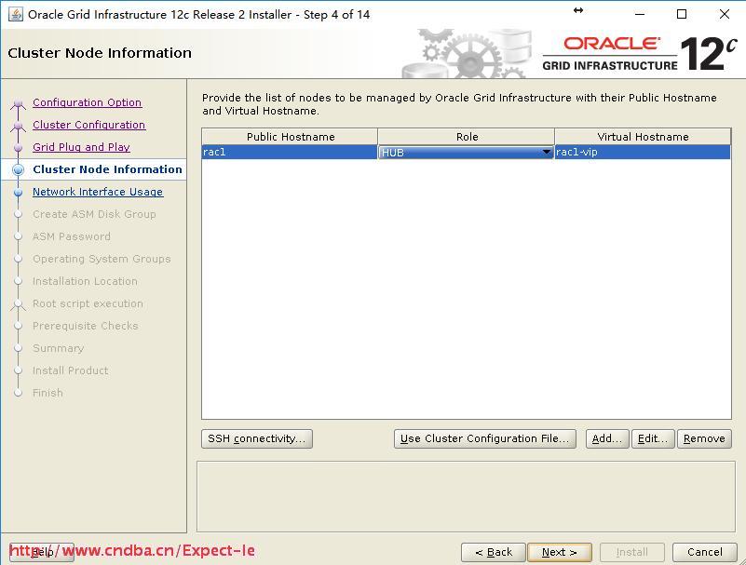This screenshot has height=565, width=746.
Task: Cancel the Grid Infrastructure installation
Action: click(705, 552)
